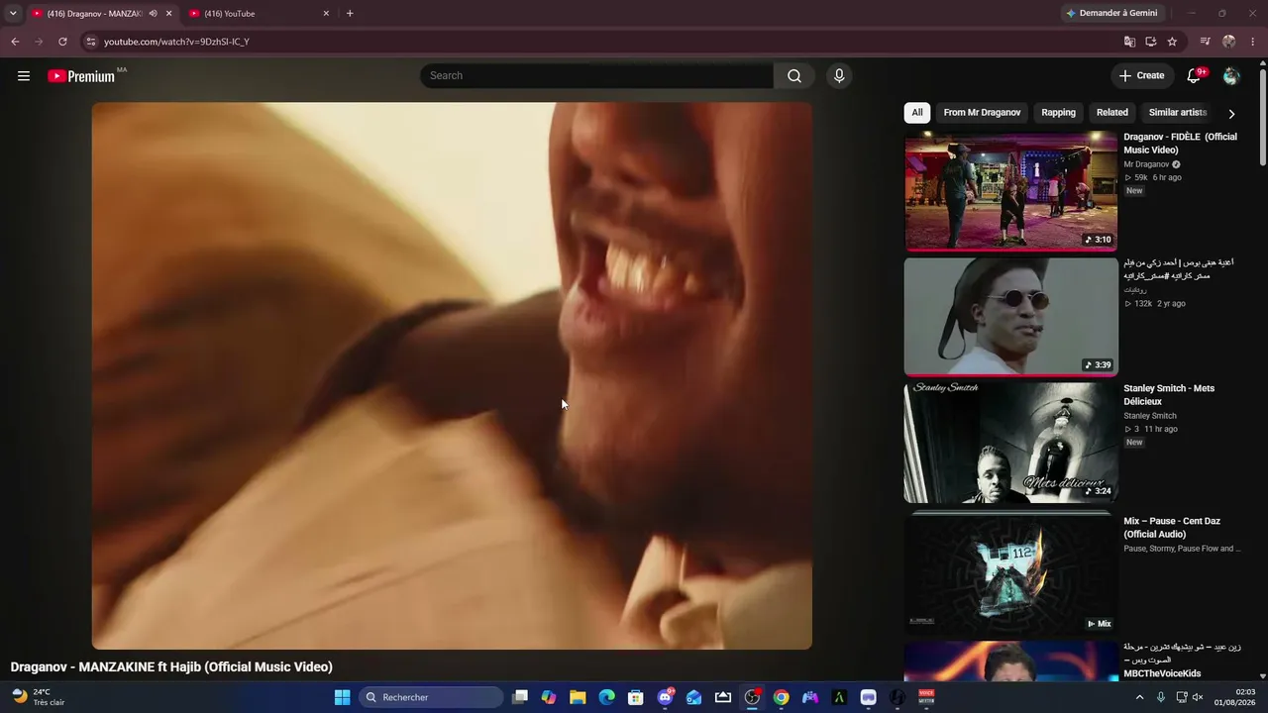Open the Windows Start menu
The width and height of the screenshot is (1268, 713).
[342, 697]
